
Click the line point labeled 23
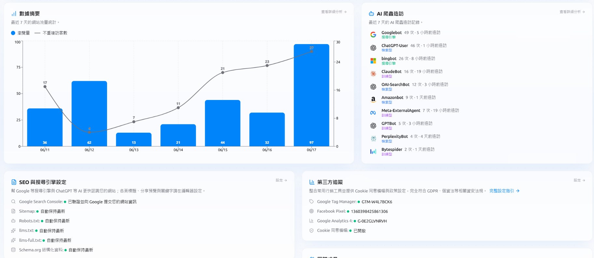(x=267, y=66)
